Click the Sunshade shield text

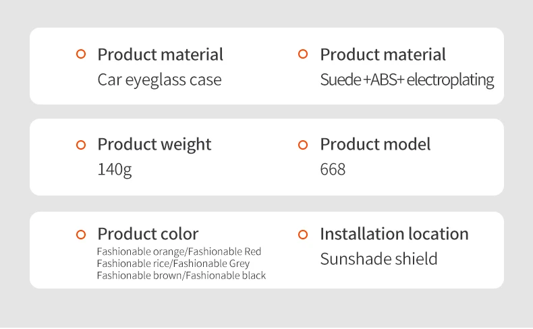(x=378, y=259)
